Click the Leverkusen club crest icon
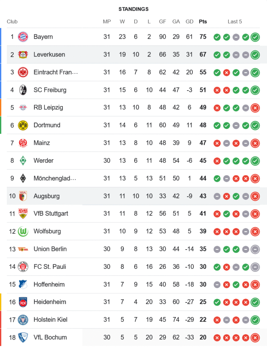This screenshot has height=351, width=267. [23, 54]
